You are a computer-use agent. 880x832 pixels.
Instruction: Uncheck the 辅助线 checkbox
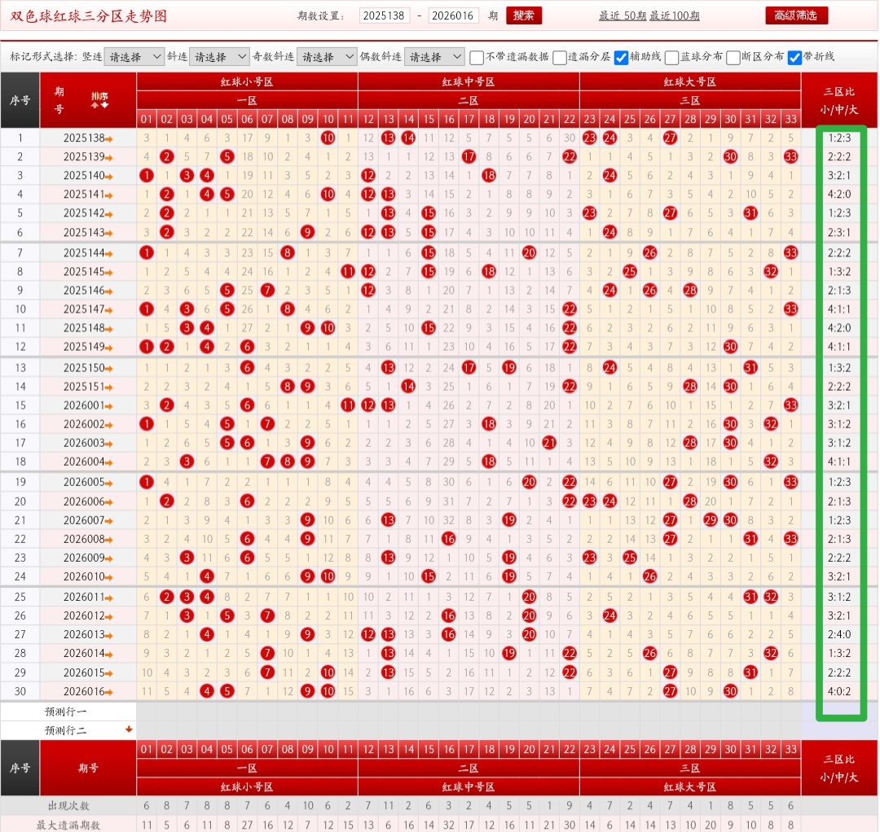(621, 57)
